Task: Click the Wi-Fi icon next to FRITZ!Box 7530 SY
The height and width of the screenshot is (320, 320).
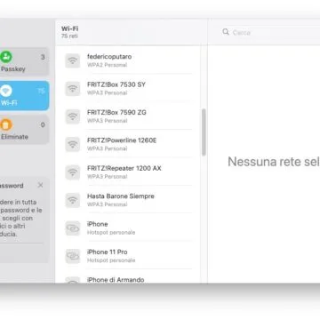Action: coord(73,89)
